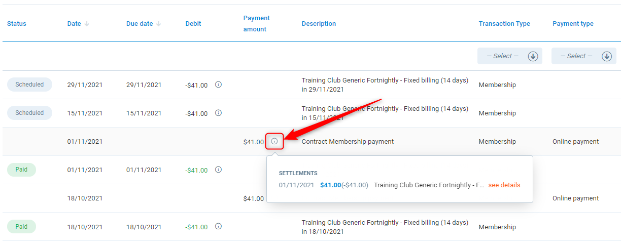Image resolution: width=621 pixels, height=248 pixels.
Task: Click debit info icon for 29/11/2021 scheduled row
Action: point(218,85)
